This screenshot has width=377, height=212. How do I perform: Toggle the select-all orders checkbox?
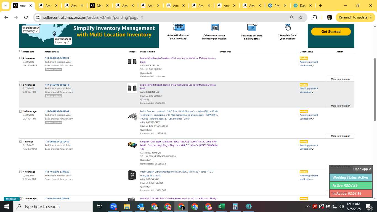[x=20, y=51]
